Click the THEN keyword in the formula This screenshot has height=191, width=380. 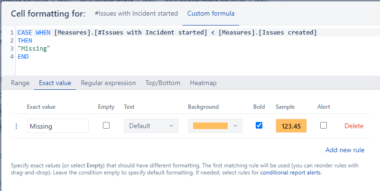click(25, 40)
